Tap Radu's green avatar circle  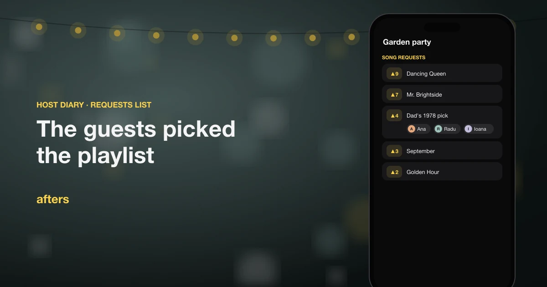click(438, 129)
